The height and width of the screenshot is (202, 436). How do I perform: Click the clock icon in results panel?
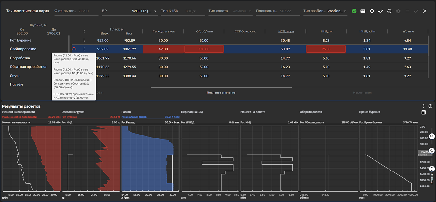click(431, 106)
